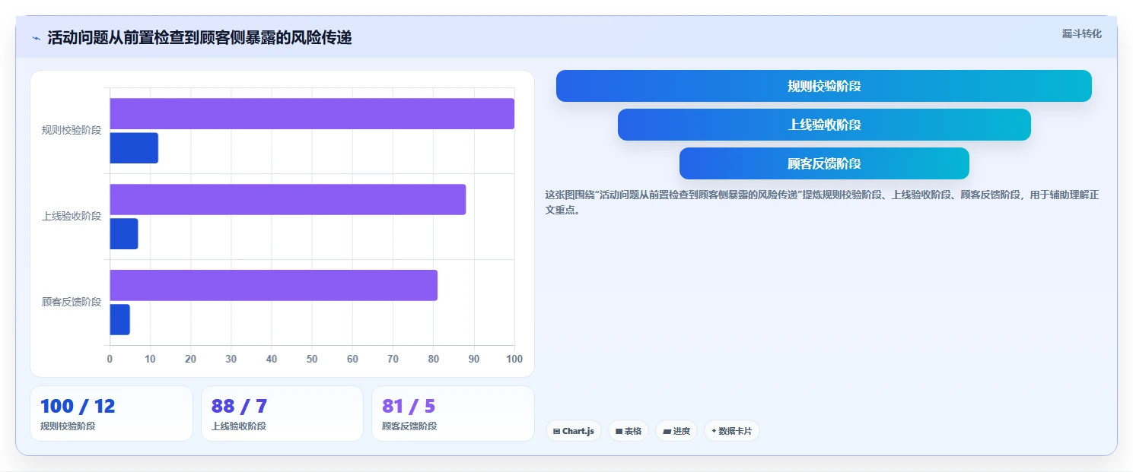Click the blue bar for 上线验收阶段
Image resolution: width=1133 pixels, height=472 pixels.
124,233
